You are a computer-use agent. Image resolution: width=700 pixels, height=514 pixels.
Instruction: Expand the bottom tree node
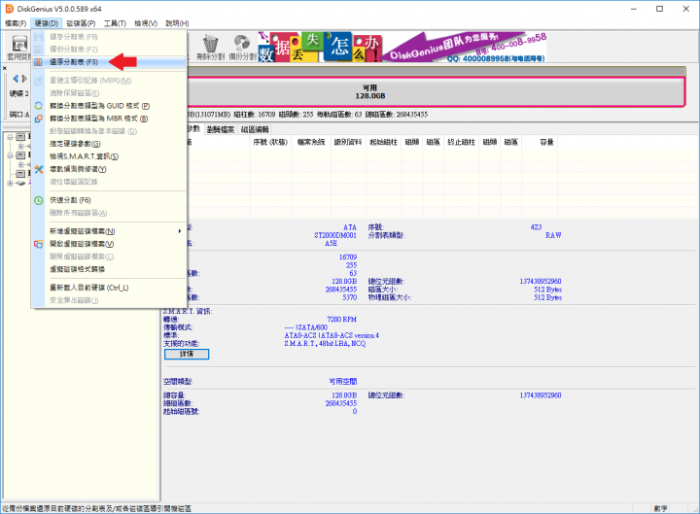click(10, 184)
